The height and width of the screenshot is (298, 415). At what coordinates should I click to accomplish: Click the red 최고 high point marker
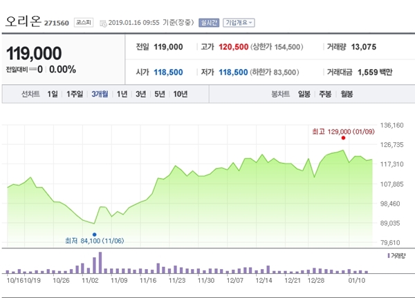coord(343,138)
